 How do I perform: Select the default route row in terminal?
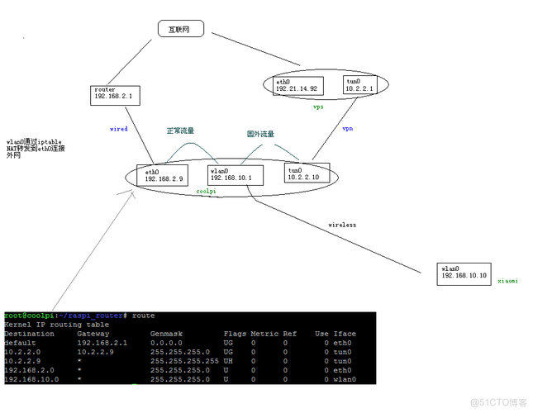(178, 341)
